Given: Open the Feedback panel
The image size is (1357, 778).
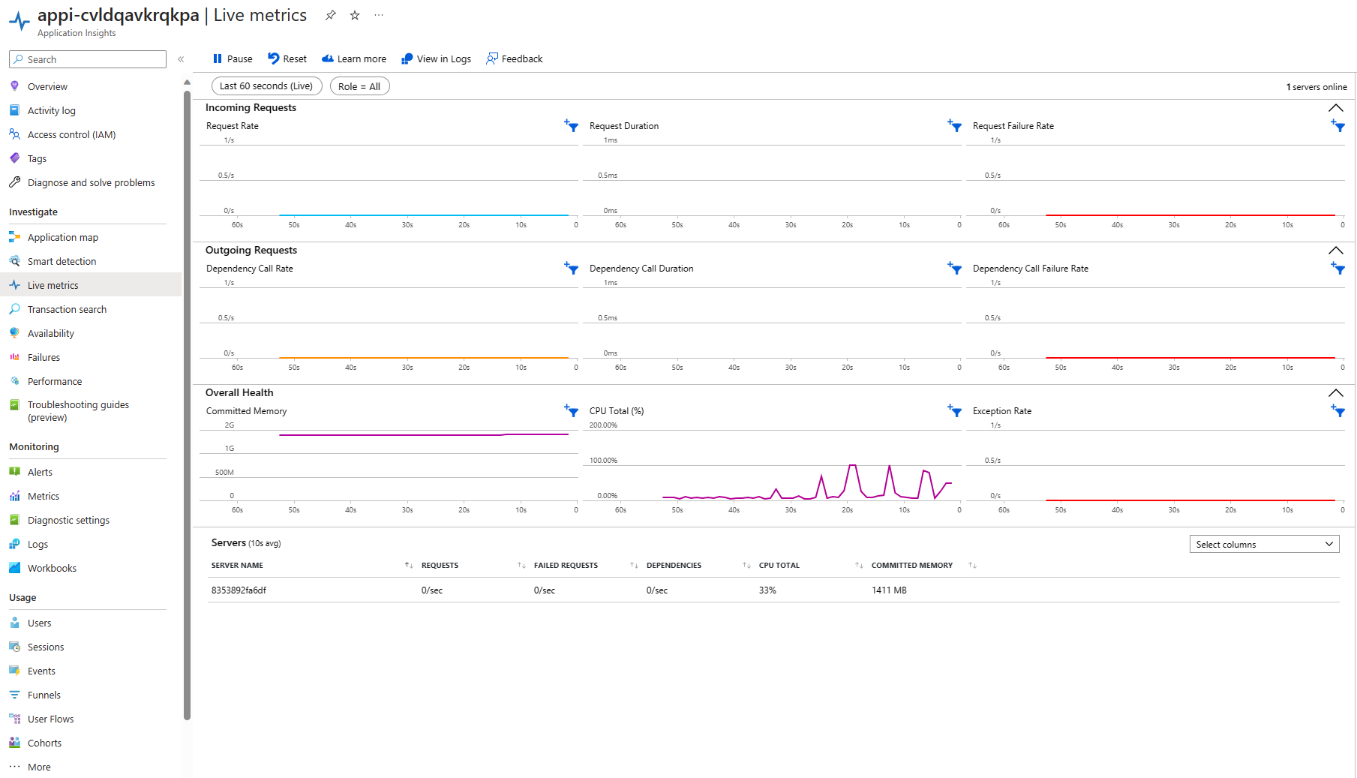Looking at the screenshot, I should pos(515,59).
